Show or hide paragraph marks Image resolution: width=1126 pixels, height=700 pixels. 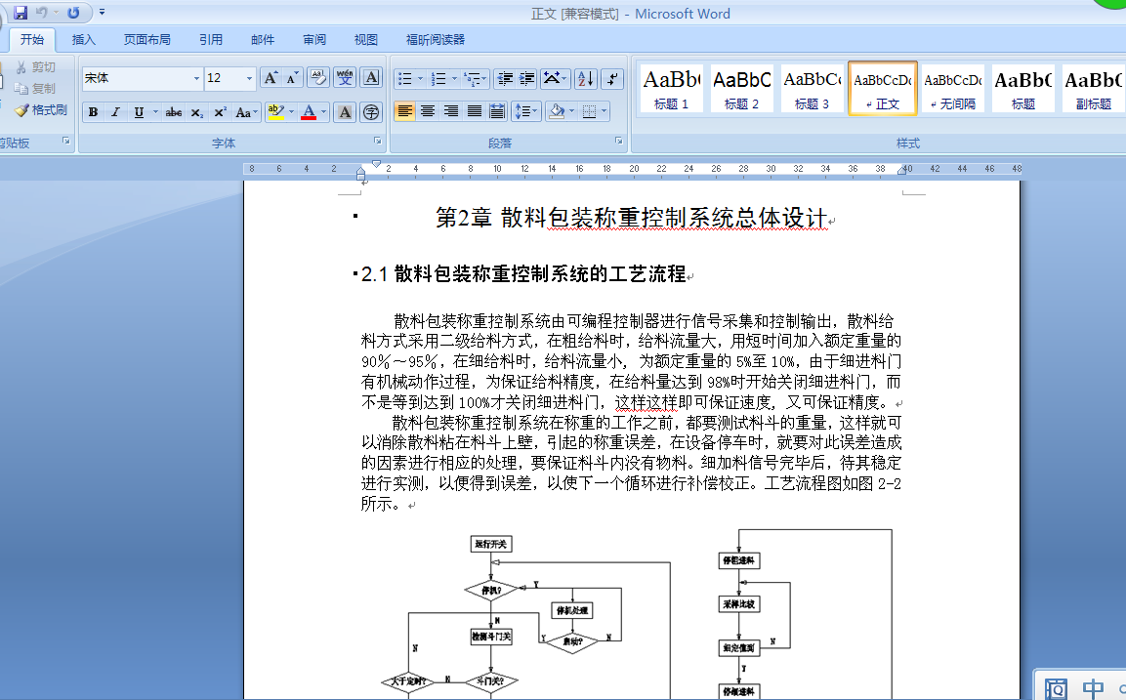tap(612, 78)
